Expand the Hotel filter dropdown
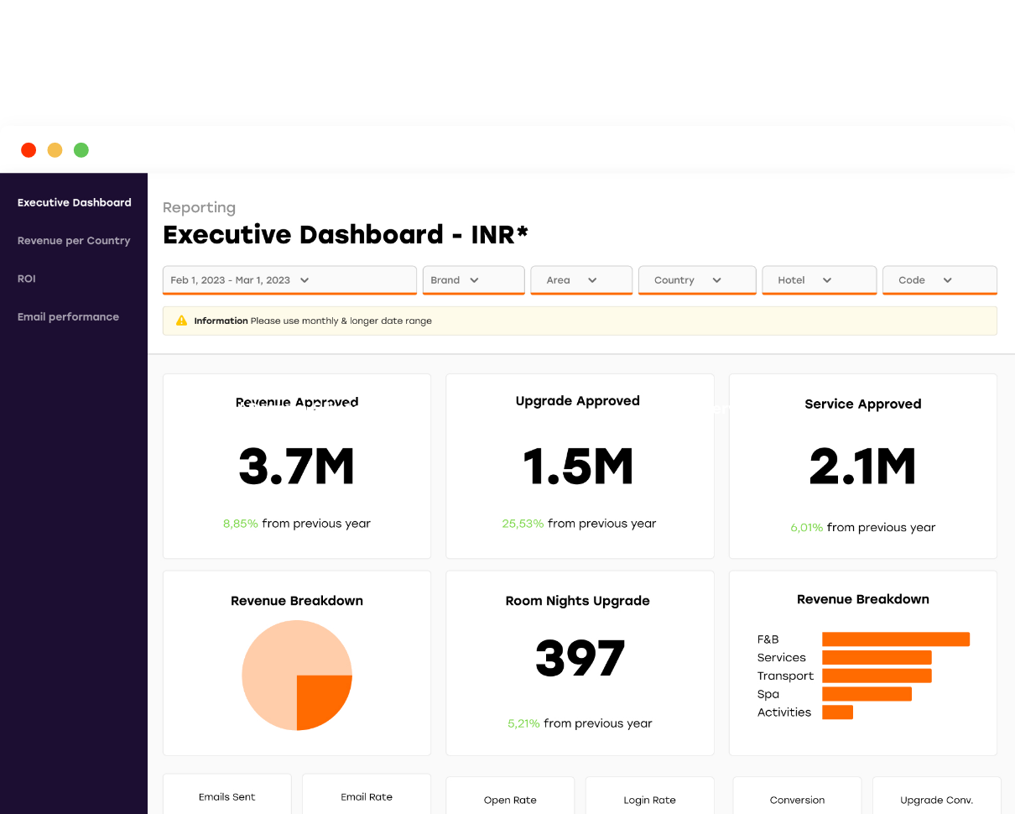This screenshot has width=1015, height=814. 819,280
